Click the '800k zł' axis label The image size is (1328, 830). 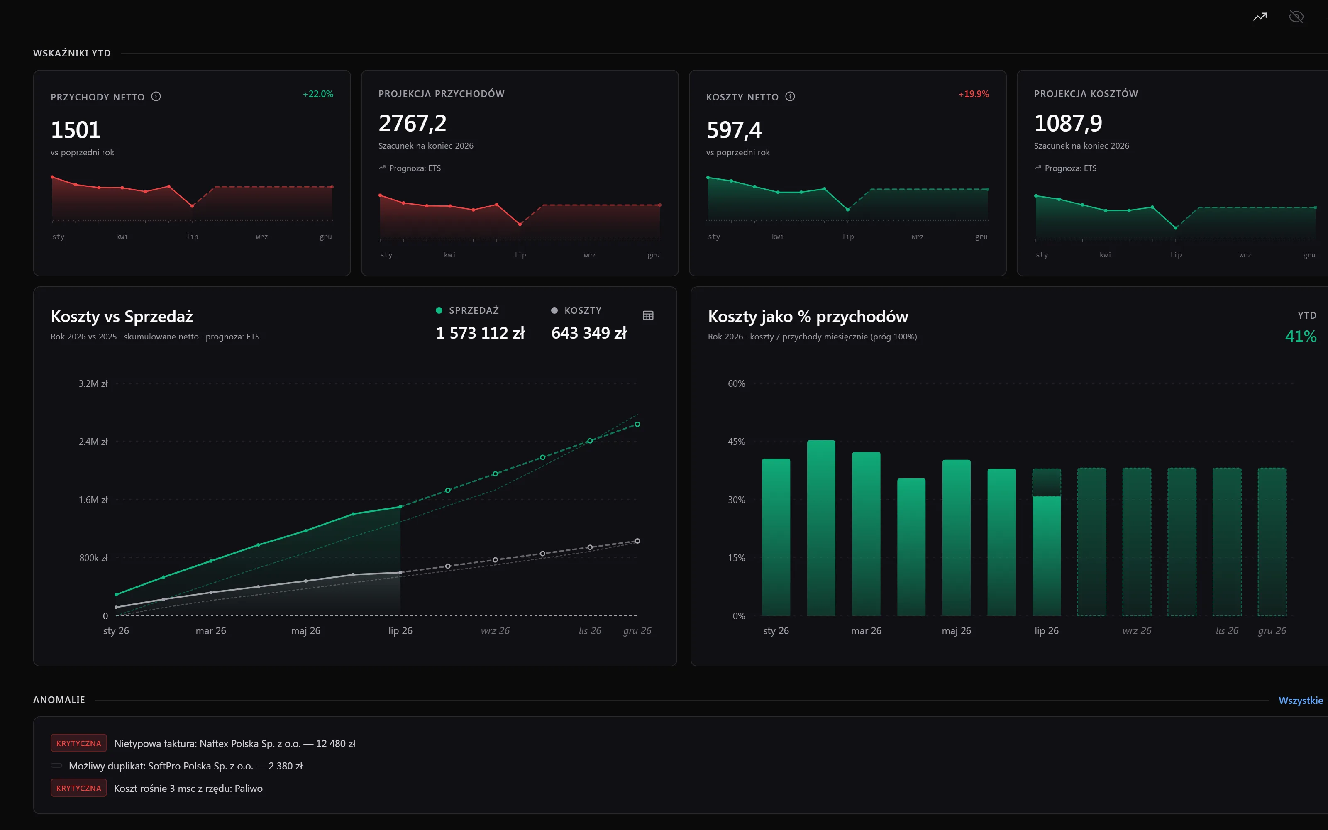(x=93, y=558)
